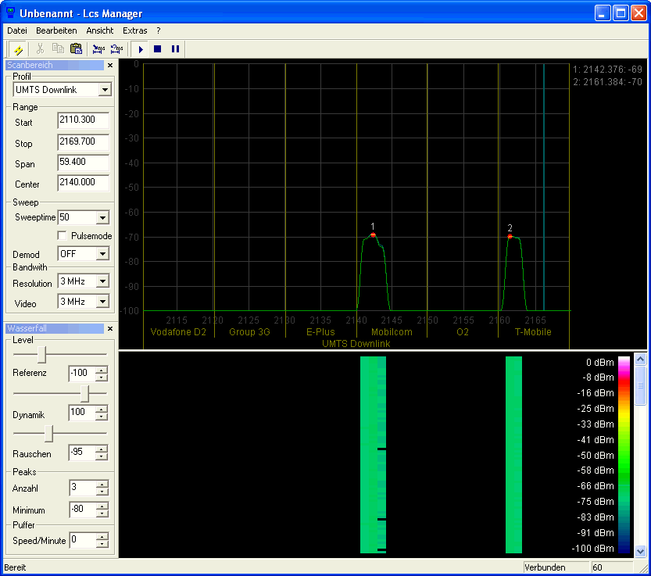Increase Speed/Minute with up arrow
The width and height of the screenshot is (651, 576).
click(x=102, y=537)
